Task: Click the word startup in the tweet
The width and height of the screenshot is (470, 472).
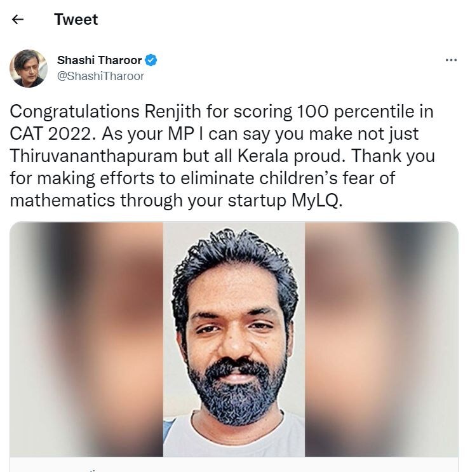Action: (257, 201)
